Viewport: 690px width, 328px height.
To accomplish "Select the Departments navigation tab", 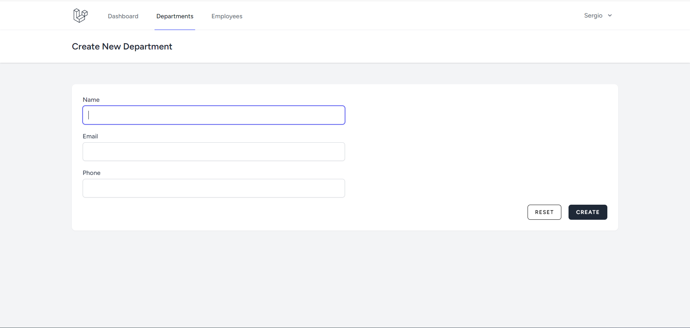I will 175,16.
